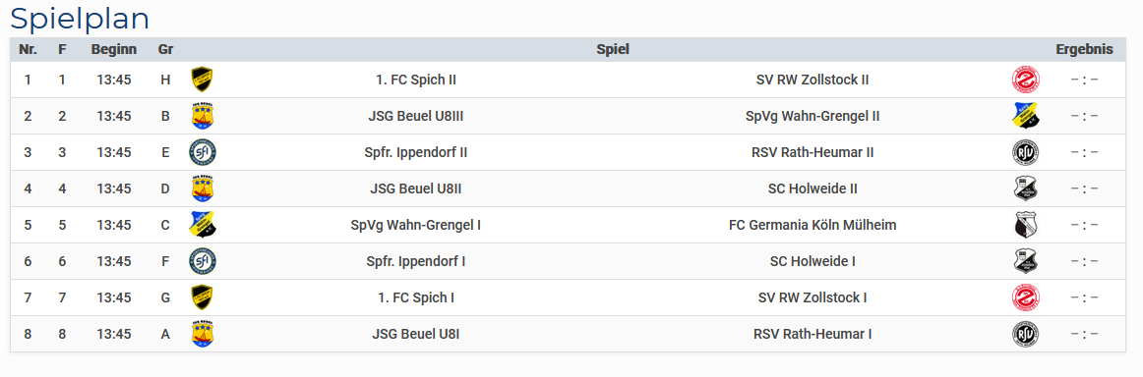The image size is (1143, 377).
Task: Click the Spfr. Ippendorf II round emblem
Action: point(202,152)
